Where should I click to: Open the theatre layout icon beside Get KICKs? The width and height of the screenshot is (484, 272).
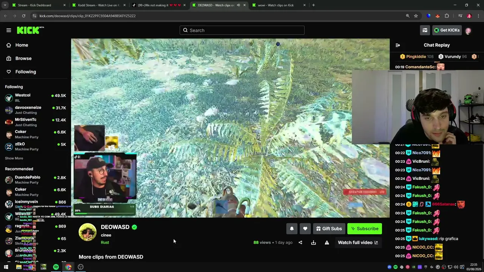coord(425,30)
